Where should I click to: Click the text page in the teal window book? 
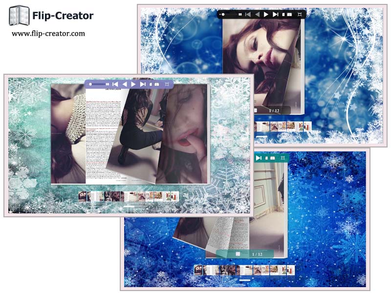pos(104,135)
